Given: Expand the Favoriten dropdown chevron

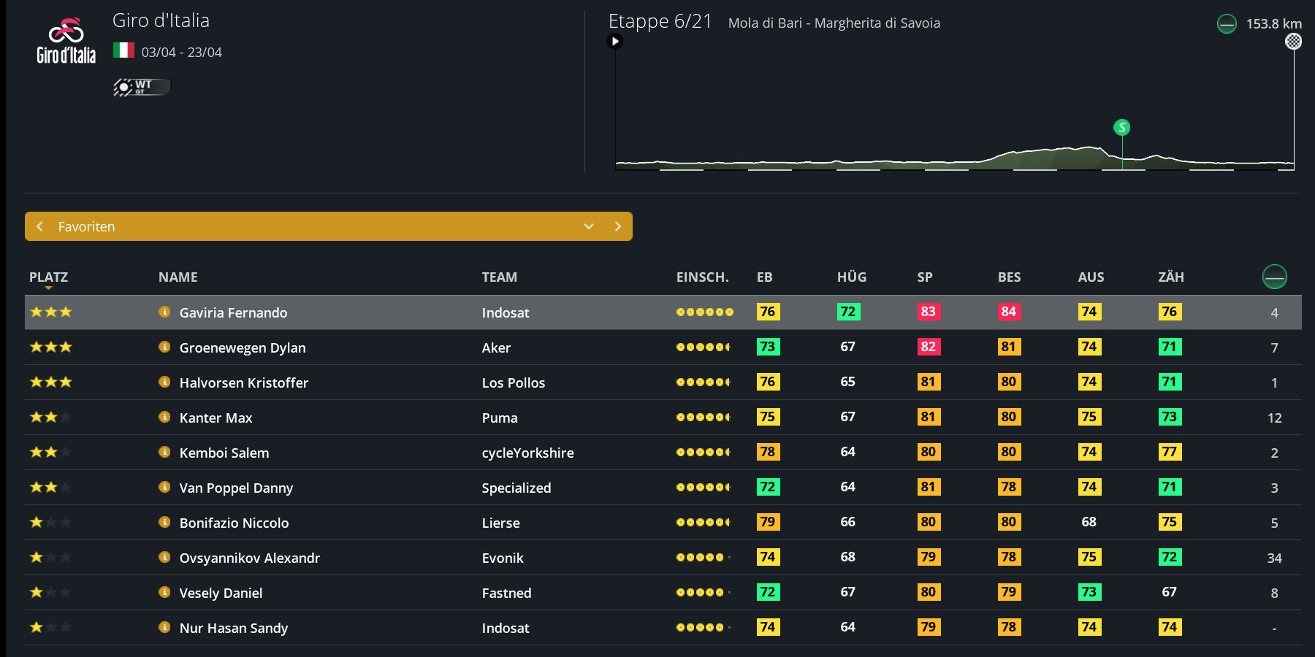Looking at the screenshot, I should [x=589, y=226].
